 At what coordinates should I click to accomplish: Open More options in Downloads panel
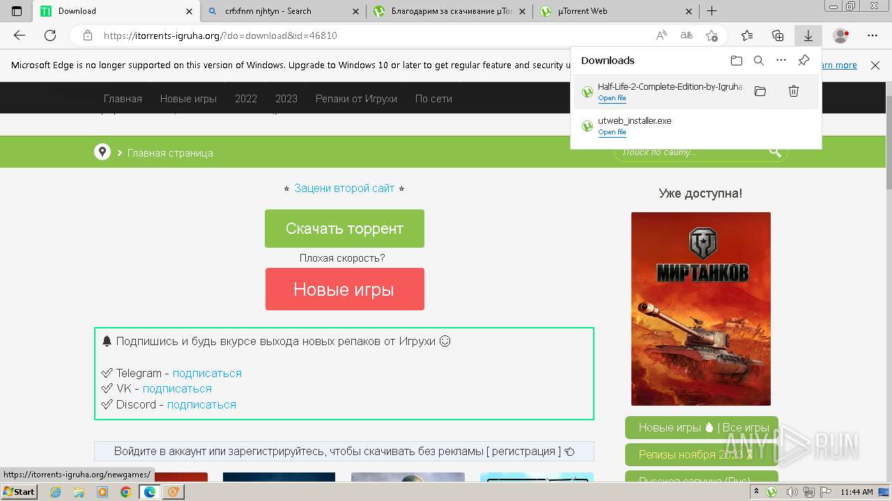coord(781,61)
